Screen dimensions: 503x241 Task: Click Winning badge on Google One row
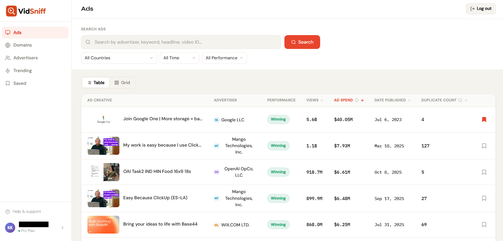(x=278, y=119)
